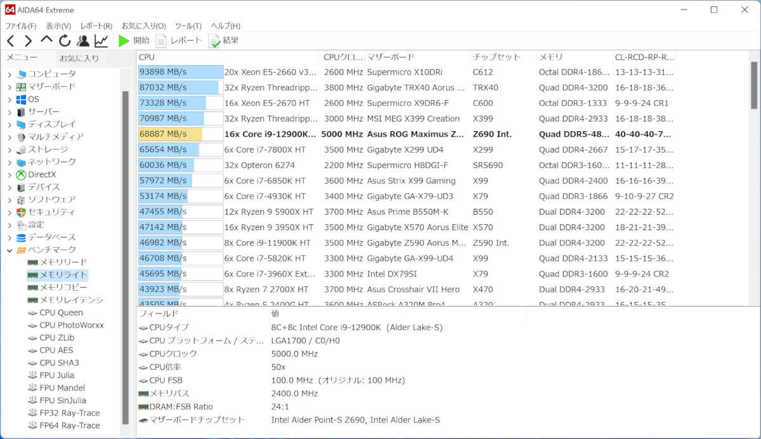Click the DRAM:FSB Ratio field row
Screen dimensions: 761x439
(332, 407)
